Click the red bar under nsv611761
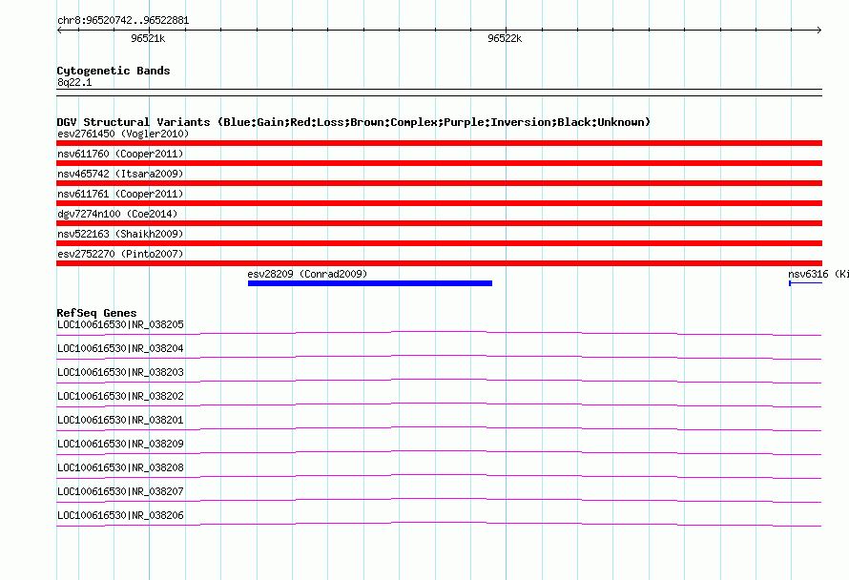 click(x=439, y=203)
